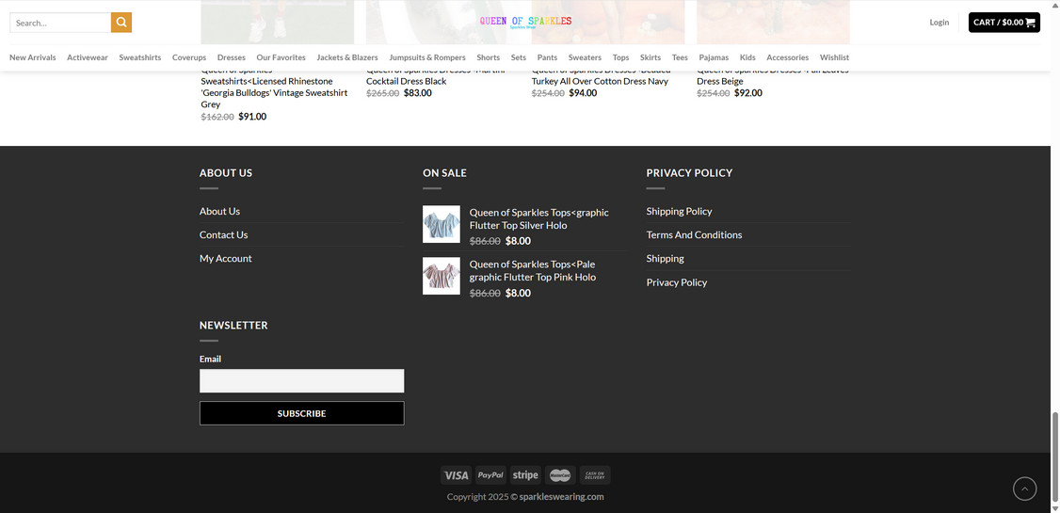Open Accessories menu item
This screenshot has height=513, width=1060.
(788, 57)
